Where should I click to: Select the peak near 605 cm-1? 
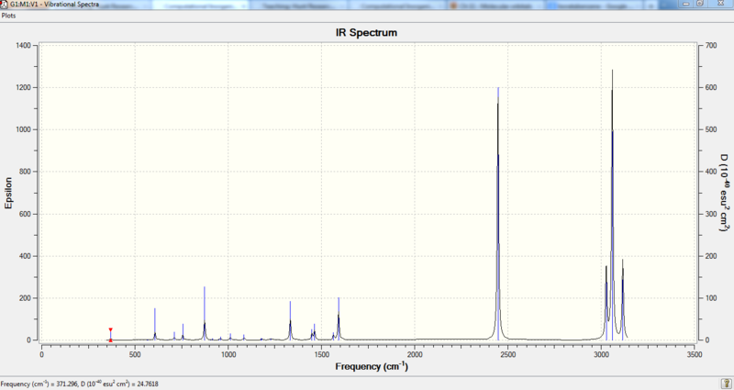coord(155,324)
